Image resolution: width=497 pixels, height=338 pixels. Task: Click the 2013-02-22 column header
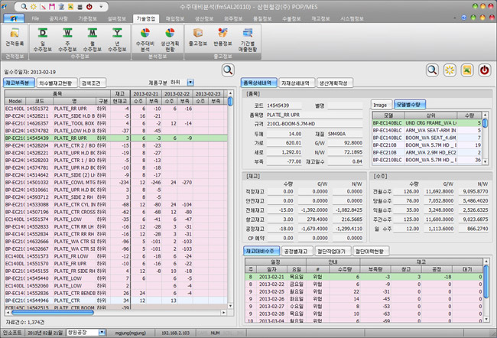point(177,94)
